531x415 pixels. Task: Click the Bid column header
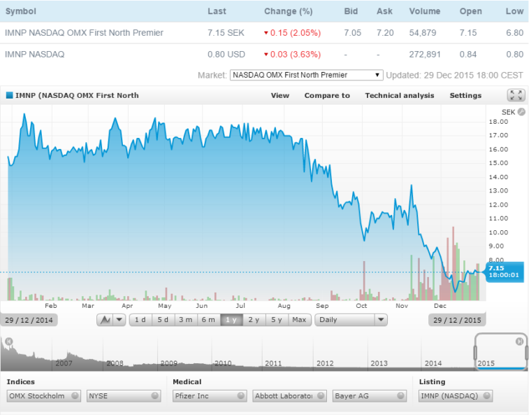[x=351, y=11]
